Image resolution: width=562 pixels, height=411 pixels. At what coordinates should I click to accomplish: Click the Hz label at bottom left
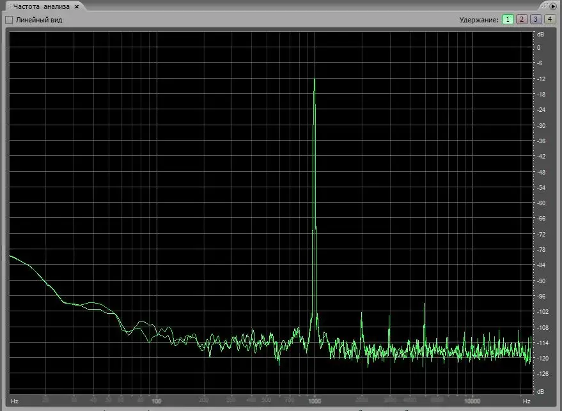(x=15, y=401)
